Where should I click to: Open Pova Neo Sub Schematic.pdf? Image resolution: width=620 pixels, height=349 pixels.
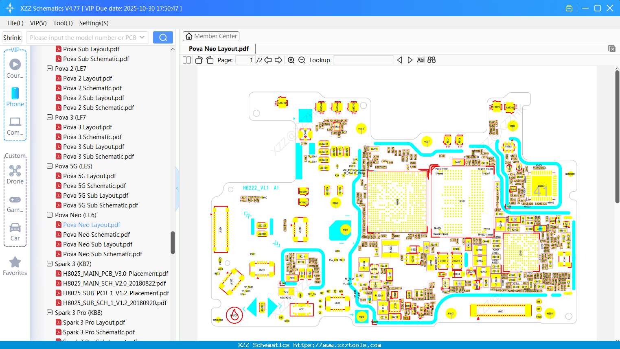coord(103,254)
